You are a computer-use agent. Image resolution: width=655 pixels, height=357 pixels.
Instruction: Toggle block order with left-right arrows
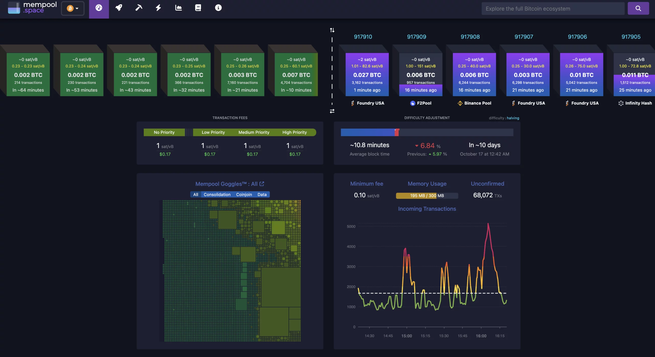click(332, 111)
